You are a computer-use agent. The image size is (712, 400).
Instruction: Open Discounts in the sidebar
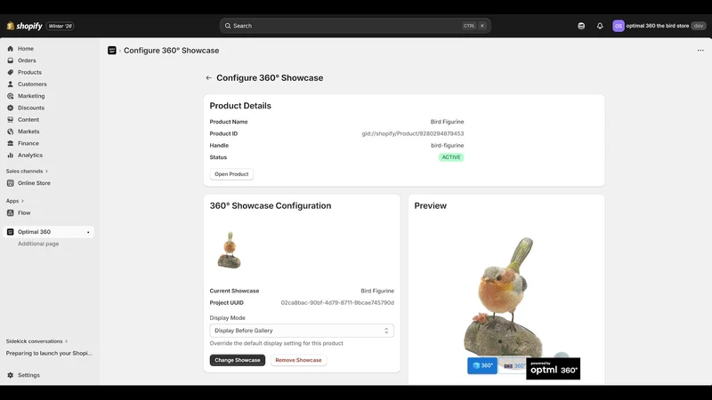click(x=31, y=108)
